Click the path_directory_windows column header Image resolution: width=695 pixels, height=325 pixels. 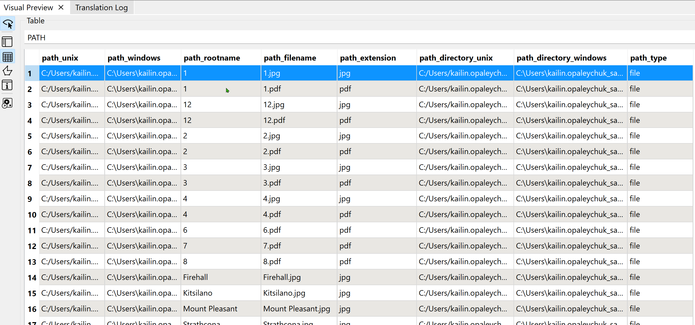coord(570,58)
